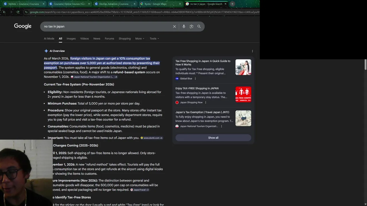Expand the More filters dropdown
This screenshot has width=367, height=206.
(140, 39)
